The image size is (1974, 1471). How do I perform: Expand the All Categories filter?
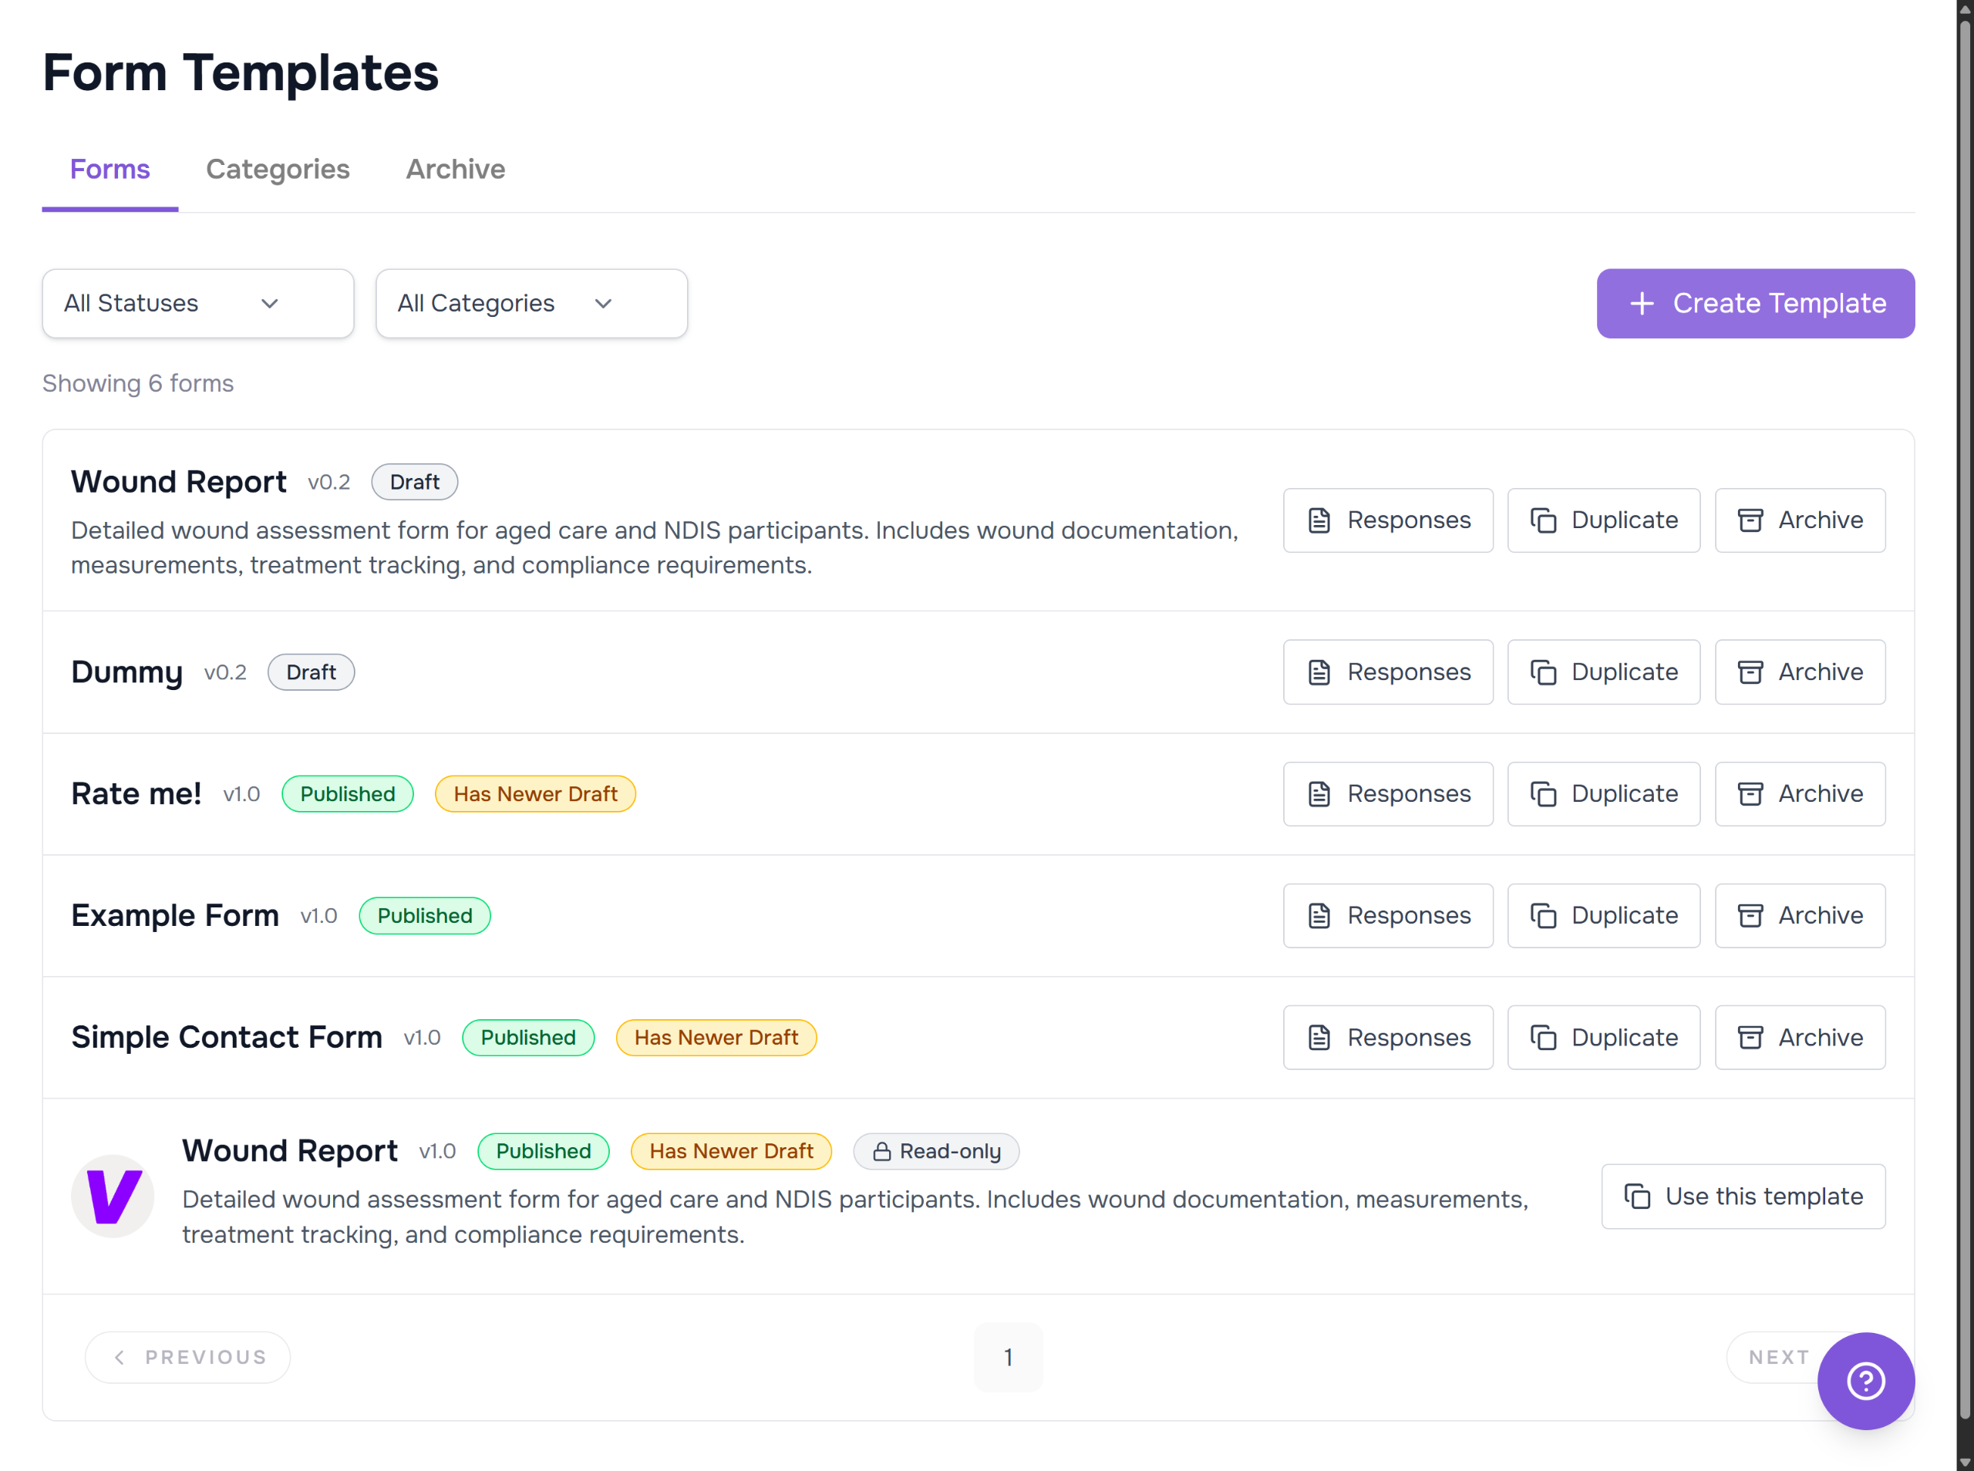pyautogui.click(x=531, y=304)
